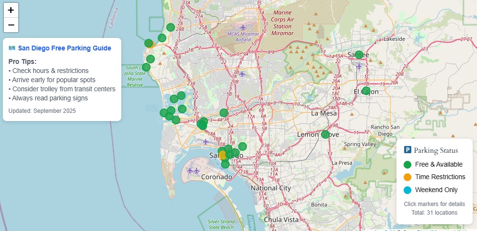This screenshot has width=477, height=231.
Task: Click the orange marker peeking behind the green coastal marker
Action: (153, 45)
